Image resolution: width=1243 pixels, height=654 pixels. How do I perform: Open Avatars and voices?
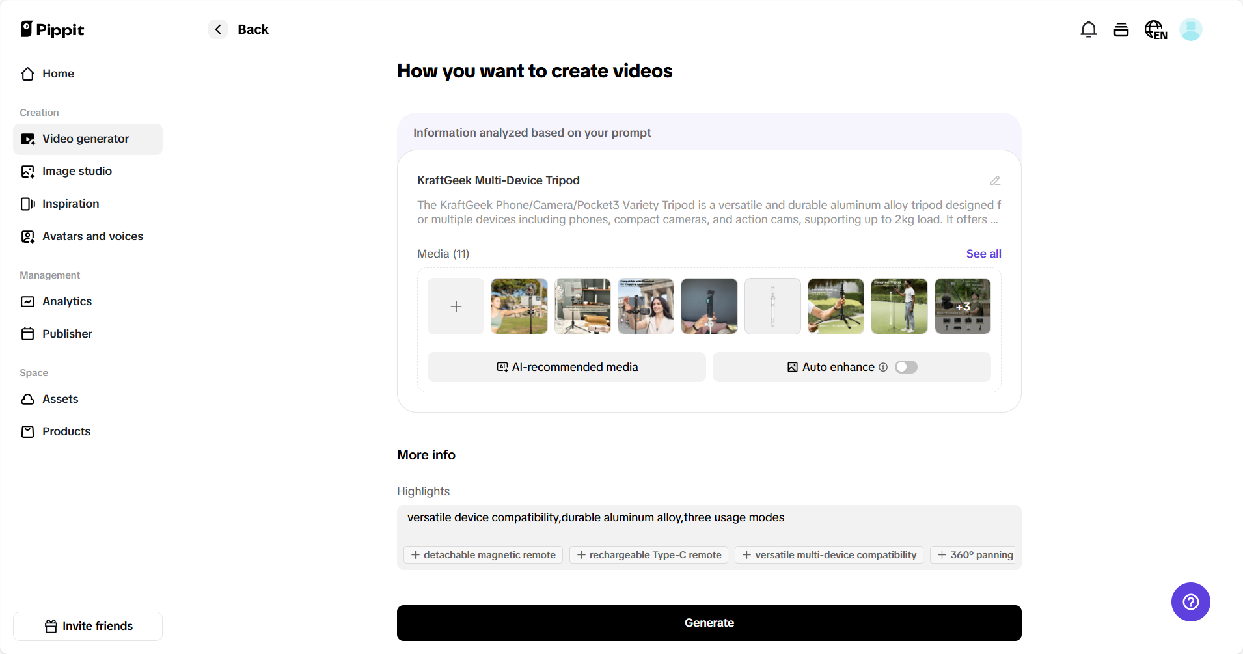coord(92,236)
